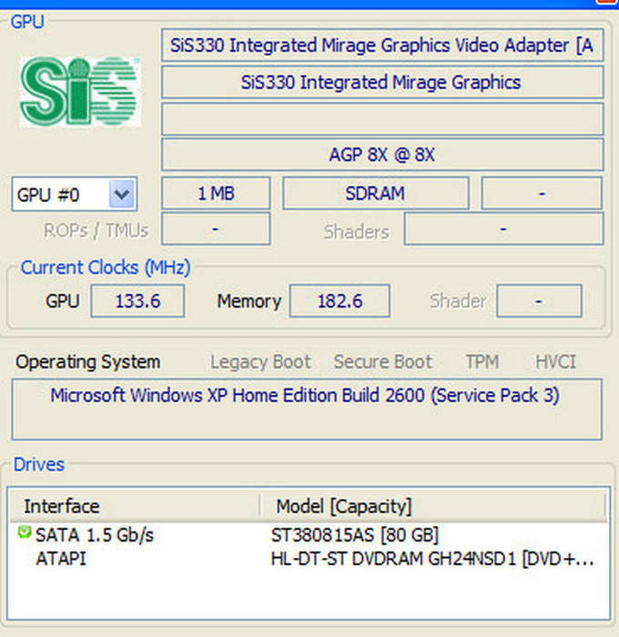Click the Memory clock 182.6 value
The image size is (619, 637).
tap(340, 301)
